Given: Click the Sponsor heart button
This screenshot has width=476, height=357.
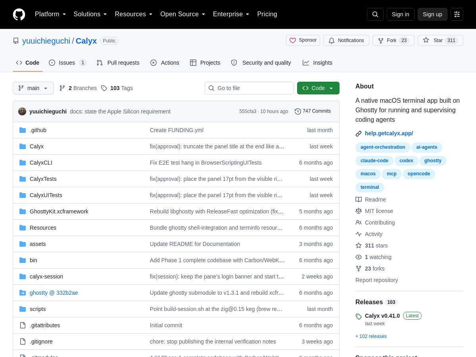Looking at the screenshot, I should 303,40.
